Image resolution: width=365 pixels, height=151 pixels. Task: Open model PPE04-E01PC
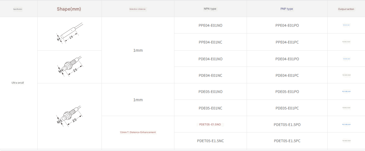[287, 42]
